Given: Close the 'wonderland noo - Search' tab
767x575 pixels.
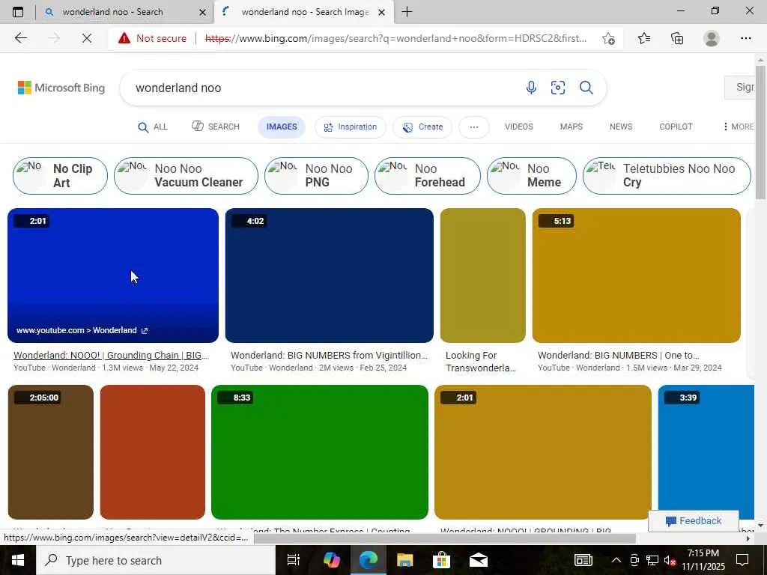Looking at the screenshot, I should [x=202, y=12].
